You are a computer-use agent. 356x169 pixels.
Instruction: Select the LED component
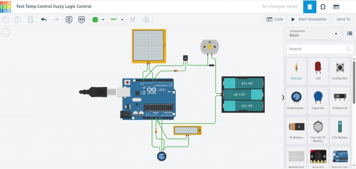318,71
